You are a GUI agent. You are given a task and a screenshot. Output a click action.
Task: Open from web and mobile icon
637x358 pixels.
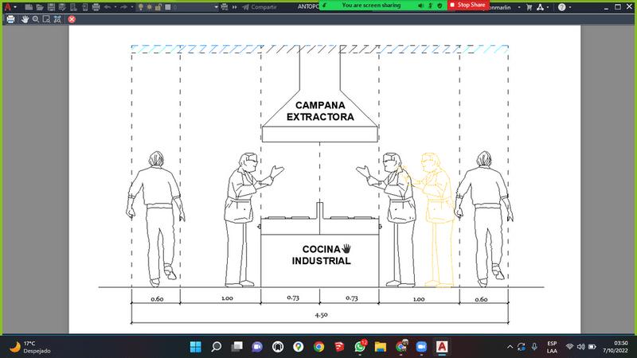click(73, 7)
